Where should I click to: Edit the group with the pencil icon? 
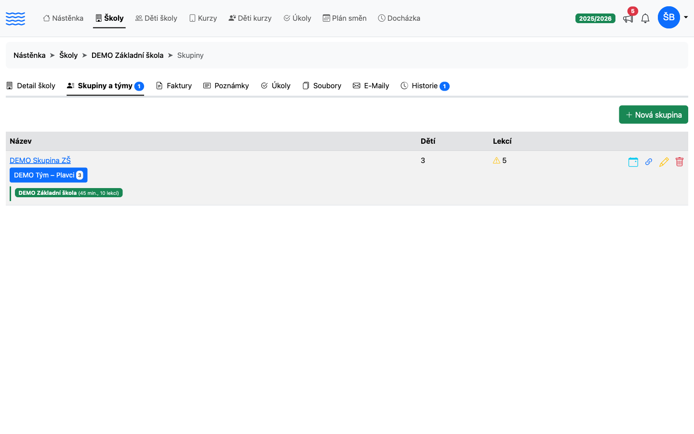pyautogui.click(x=664, y=162)
